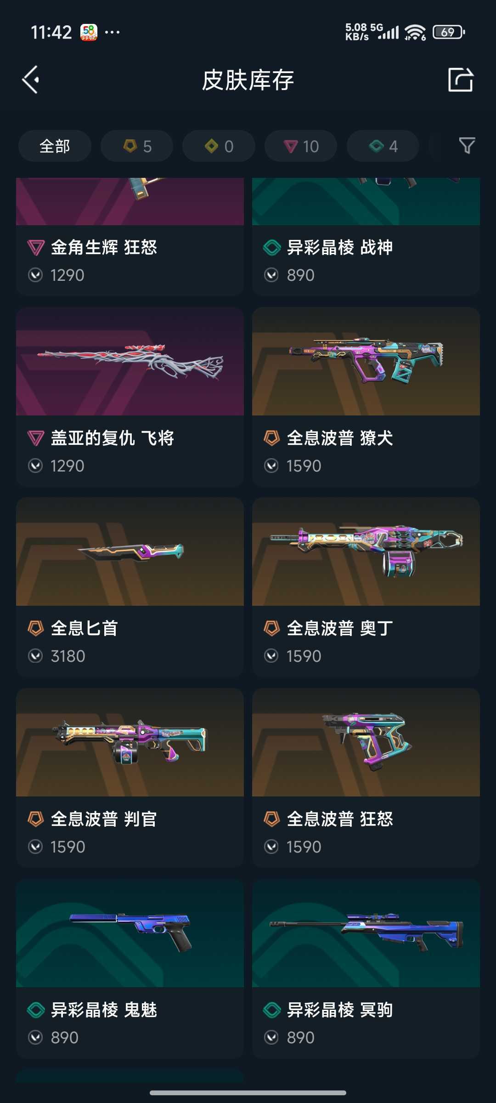Tap the back arrow icon

31,80
